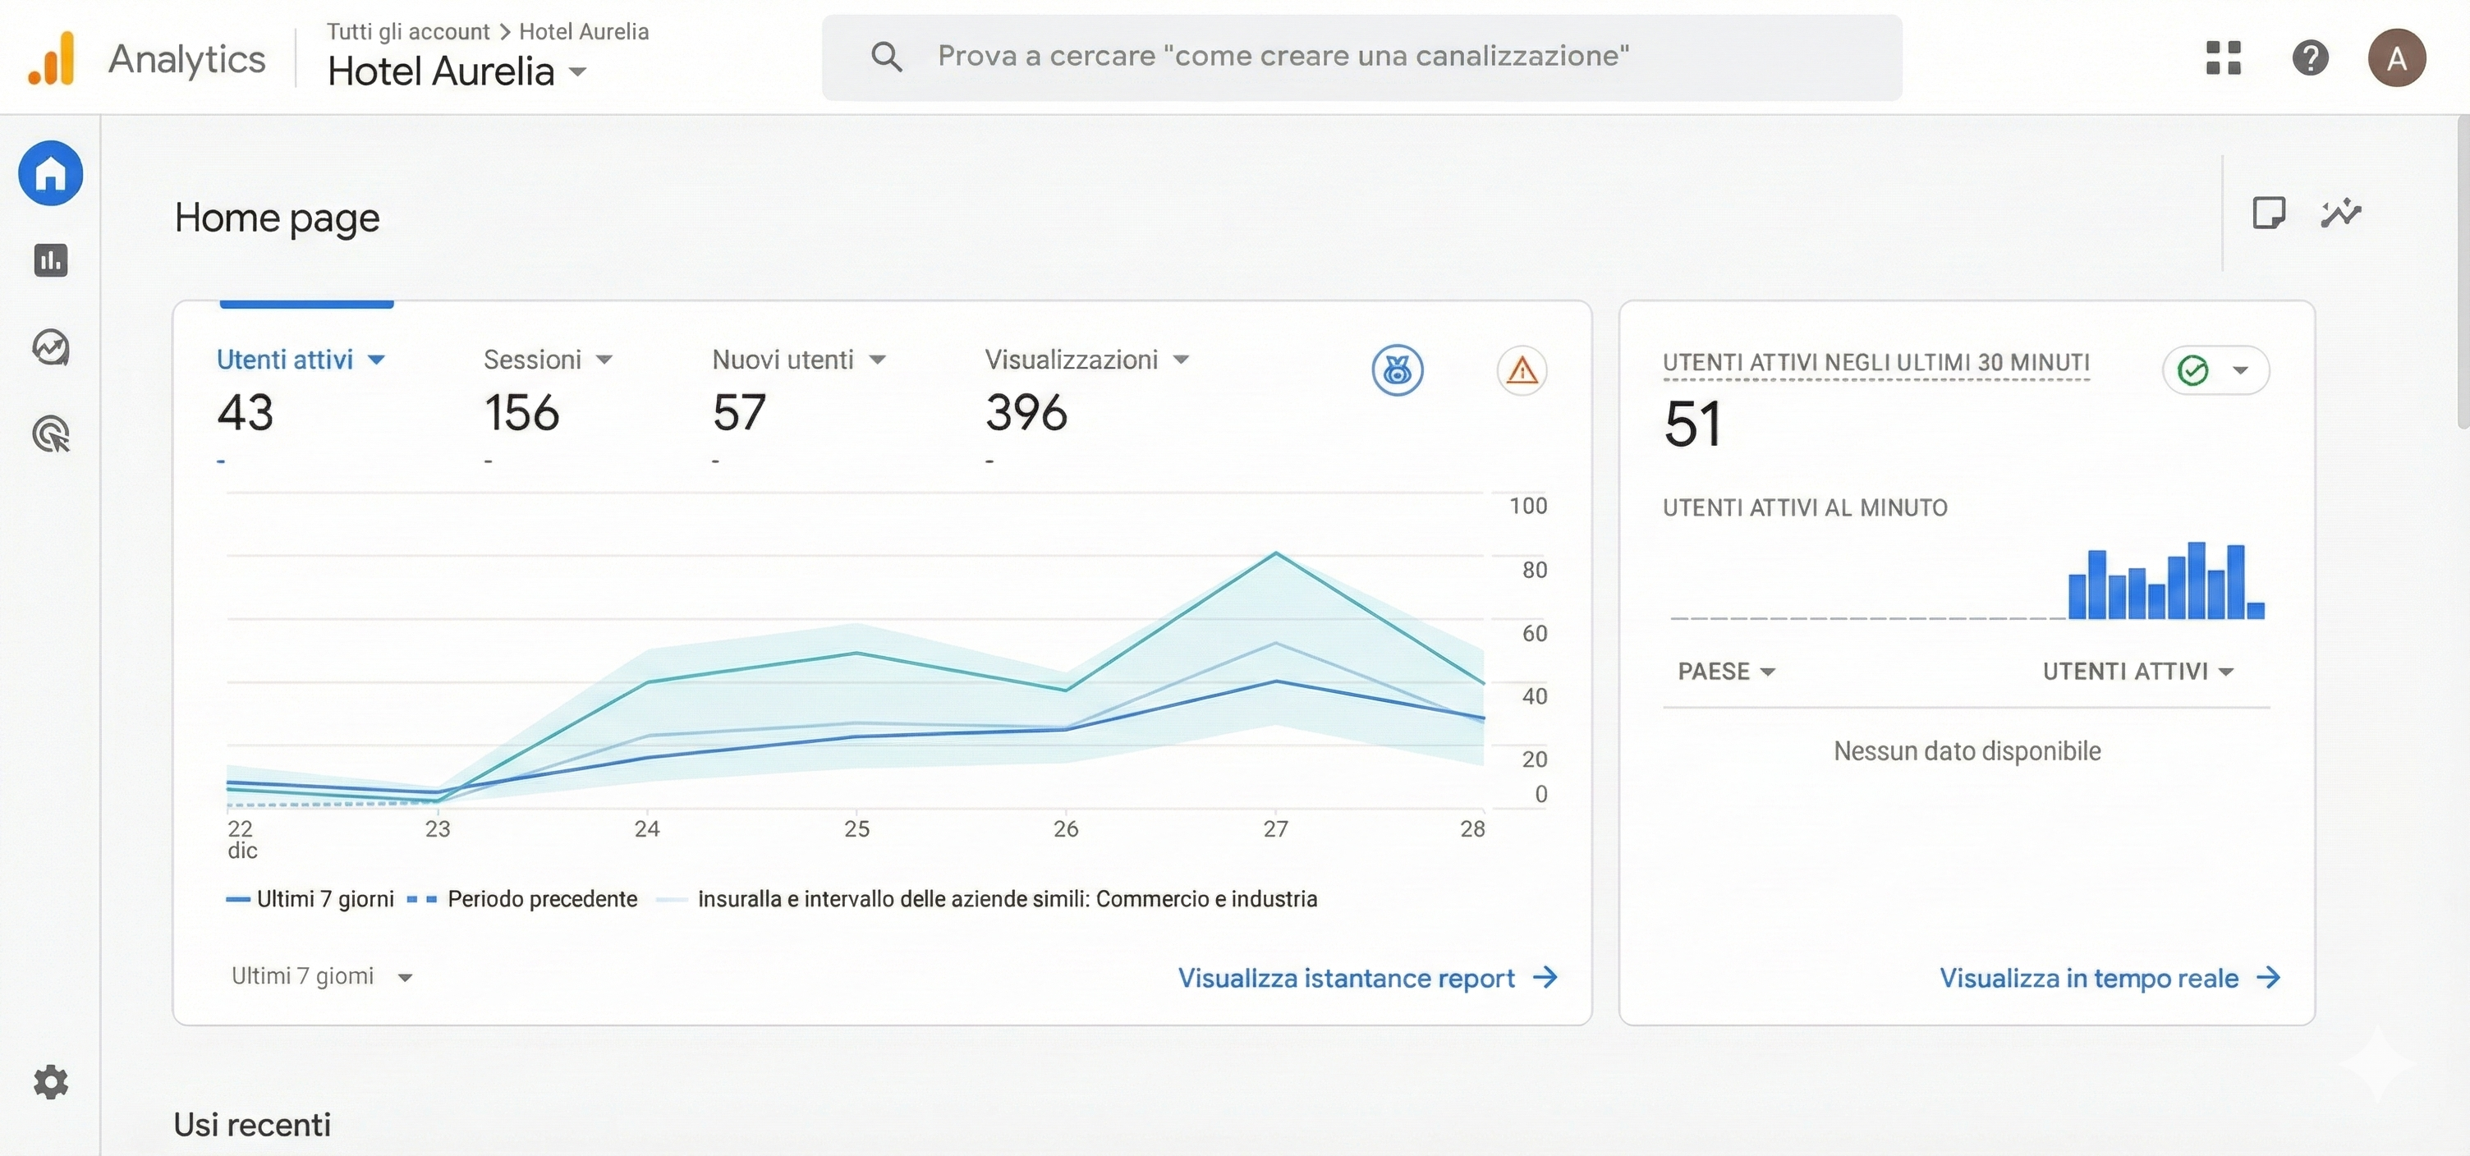Open Analytics settings gear
2470x1156 pixels.
(x=50, y=1082)
